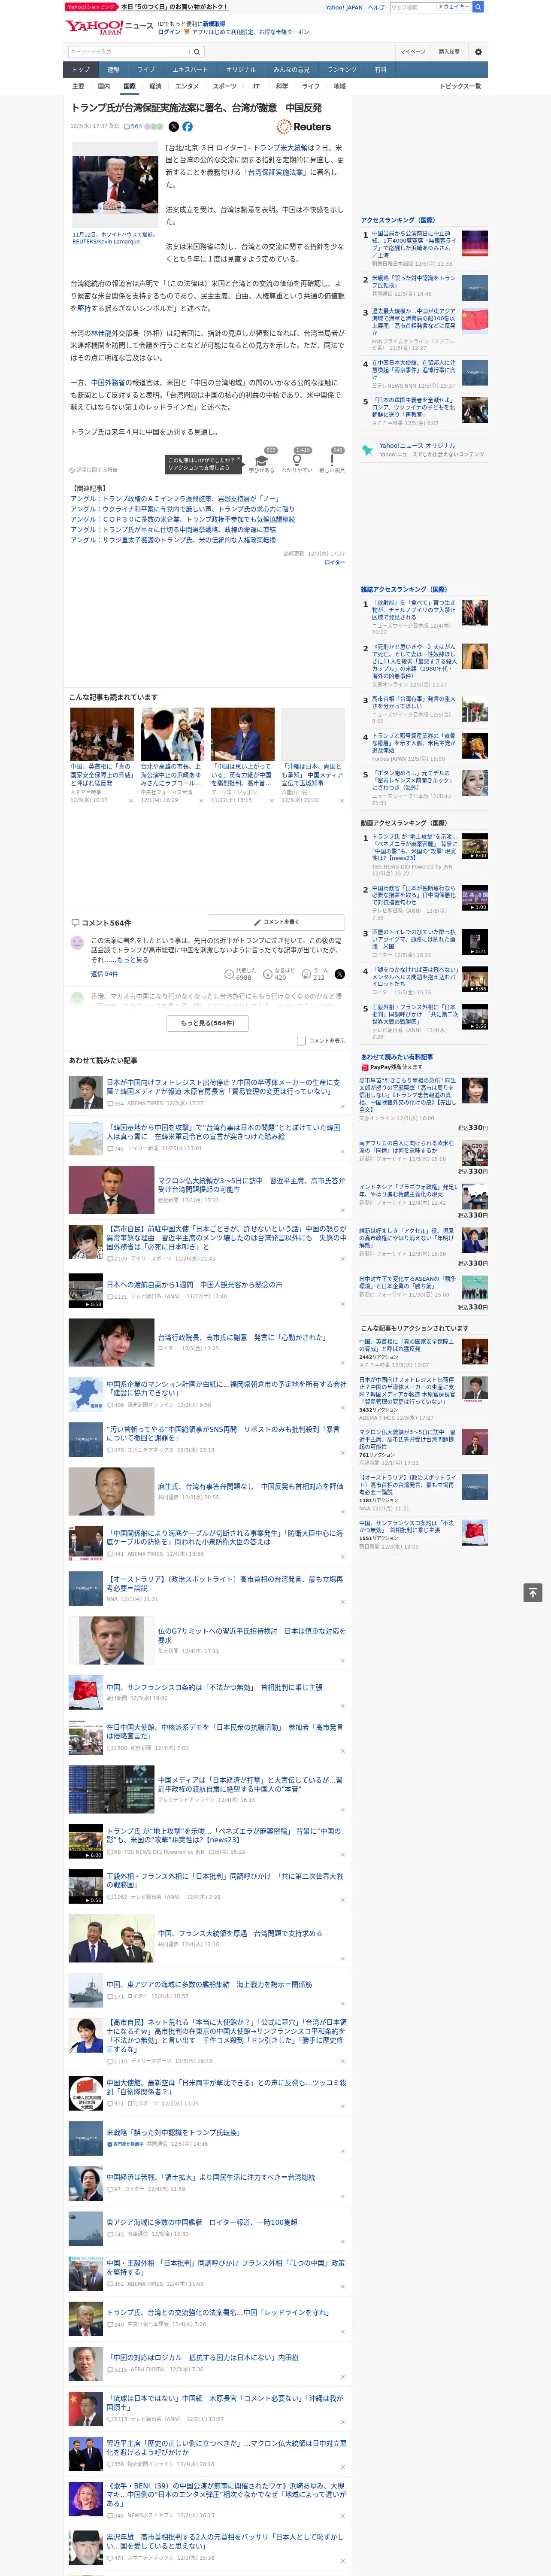Select the エキスパート main tab
551x2576 pixels.
[x=190, y=69]
